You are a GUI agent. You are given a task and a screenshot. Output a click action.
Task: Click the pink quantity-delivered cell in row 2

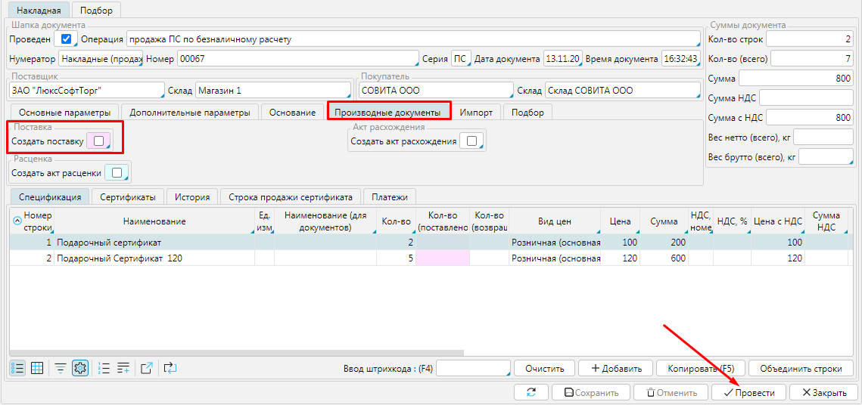click(x=442, y=258)
